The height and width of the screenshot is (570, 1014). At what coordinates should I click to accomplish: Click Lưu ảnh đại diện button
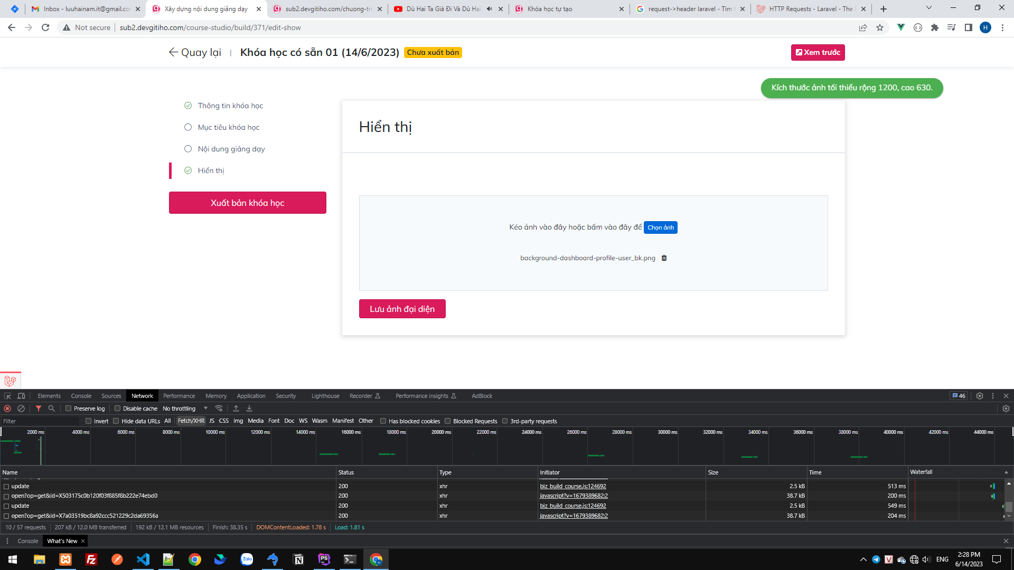(402, 309)
